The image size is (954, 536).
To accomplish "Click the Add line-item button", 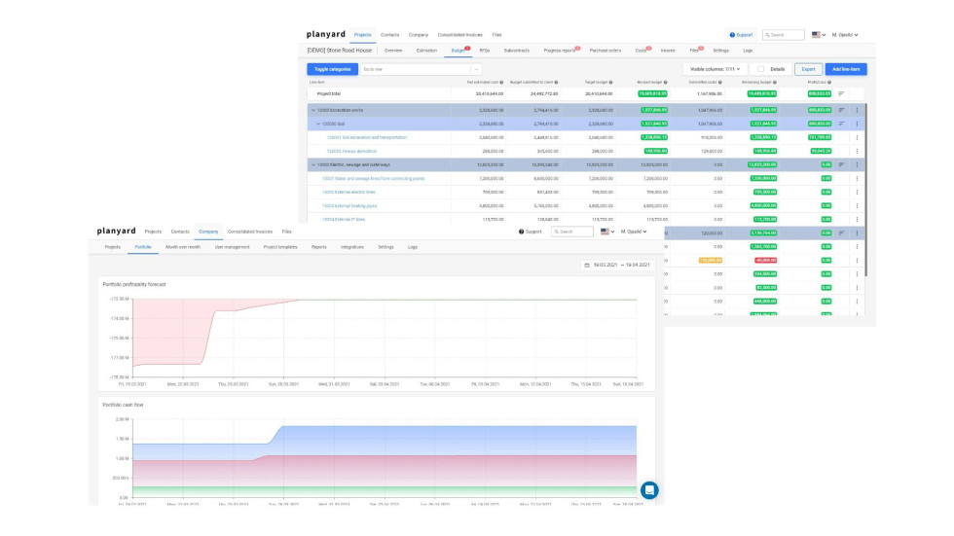I will click(847, 69).
